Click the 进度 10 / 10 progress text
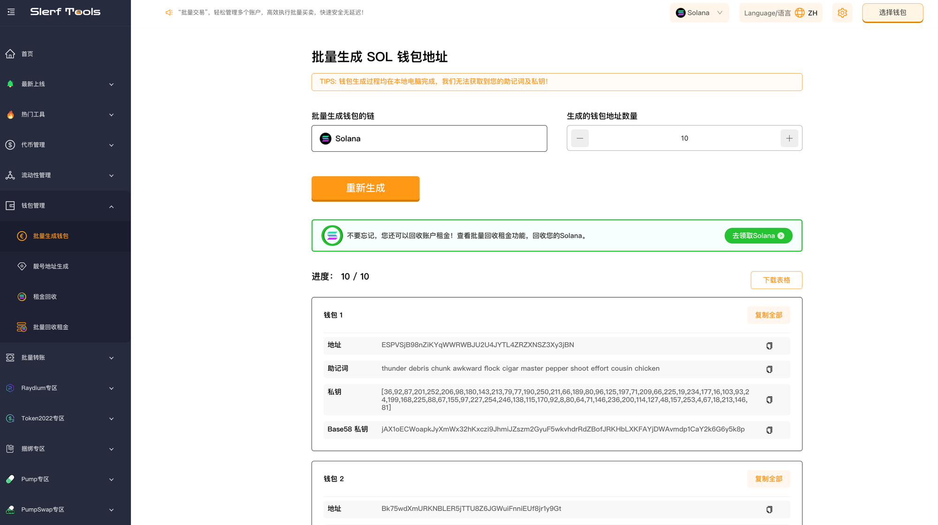This screenshot has width=938, height=525. pos(340,277)
